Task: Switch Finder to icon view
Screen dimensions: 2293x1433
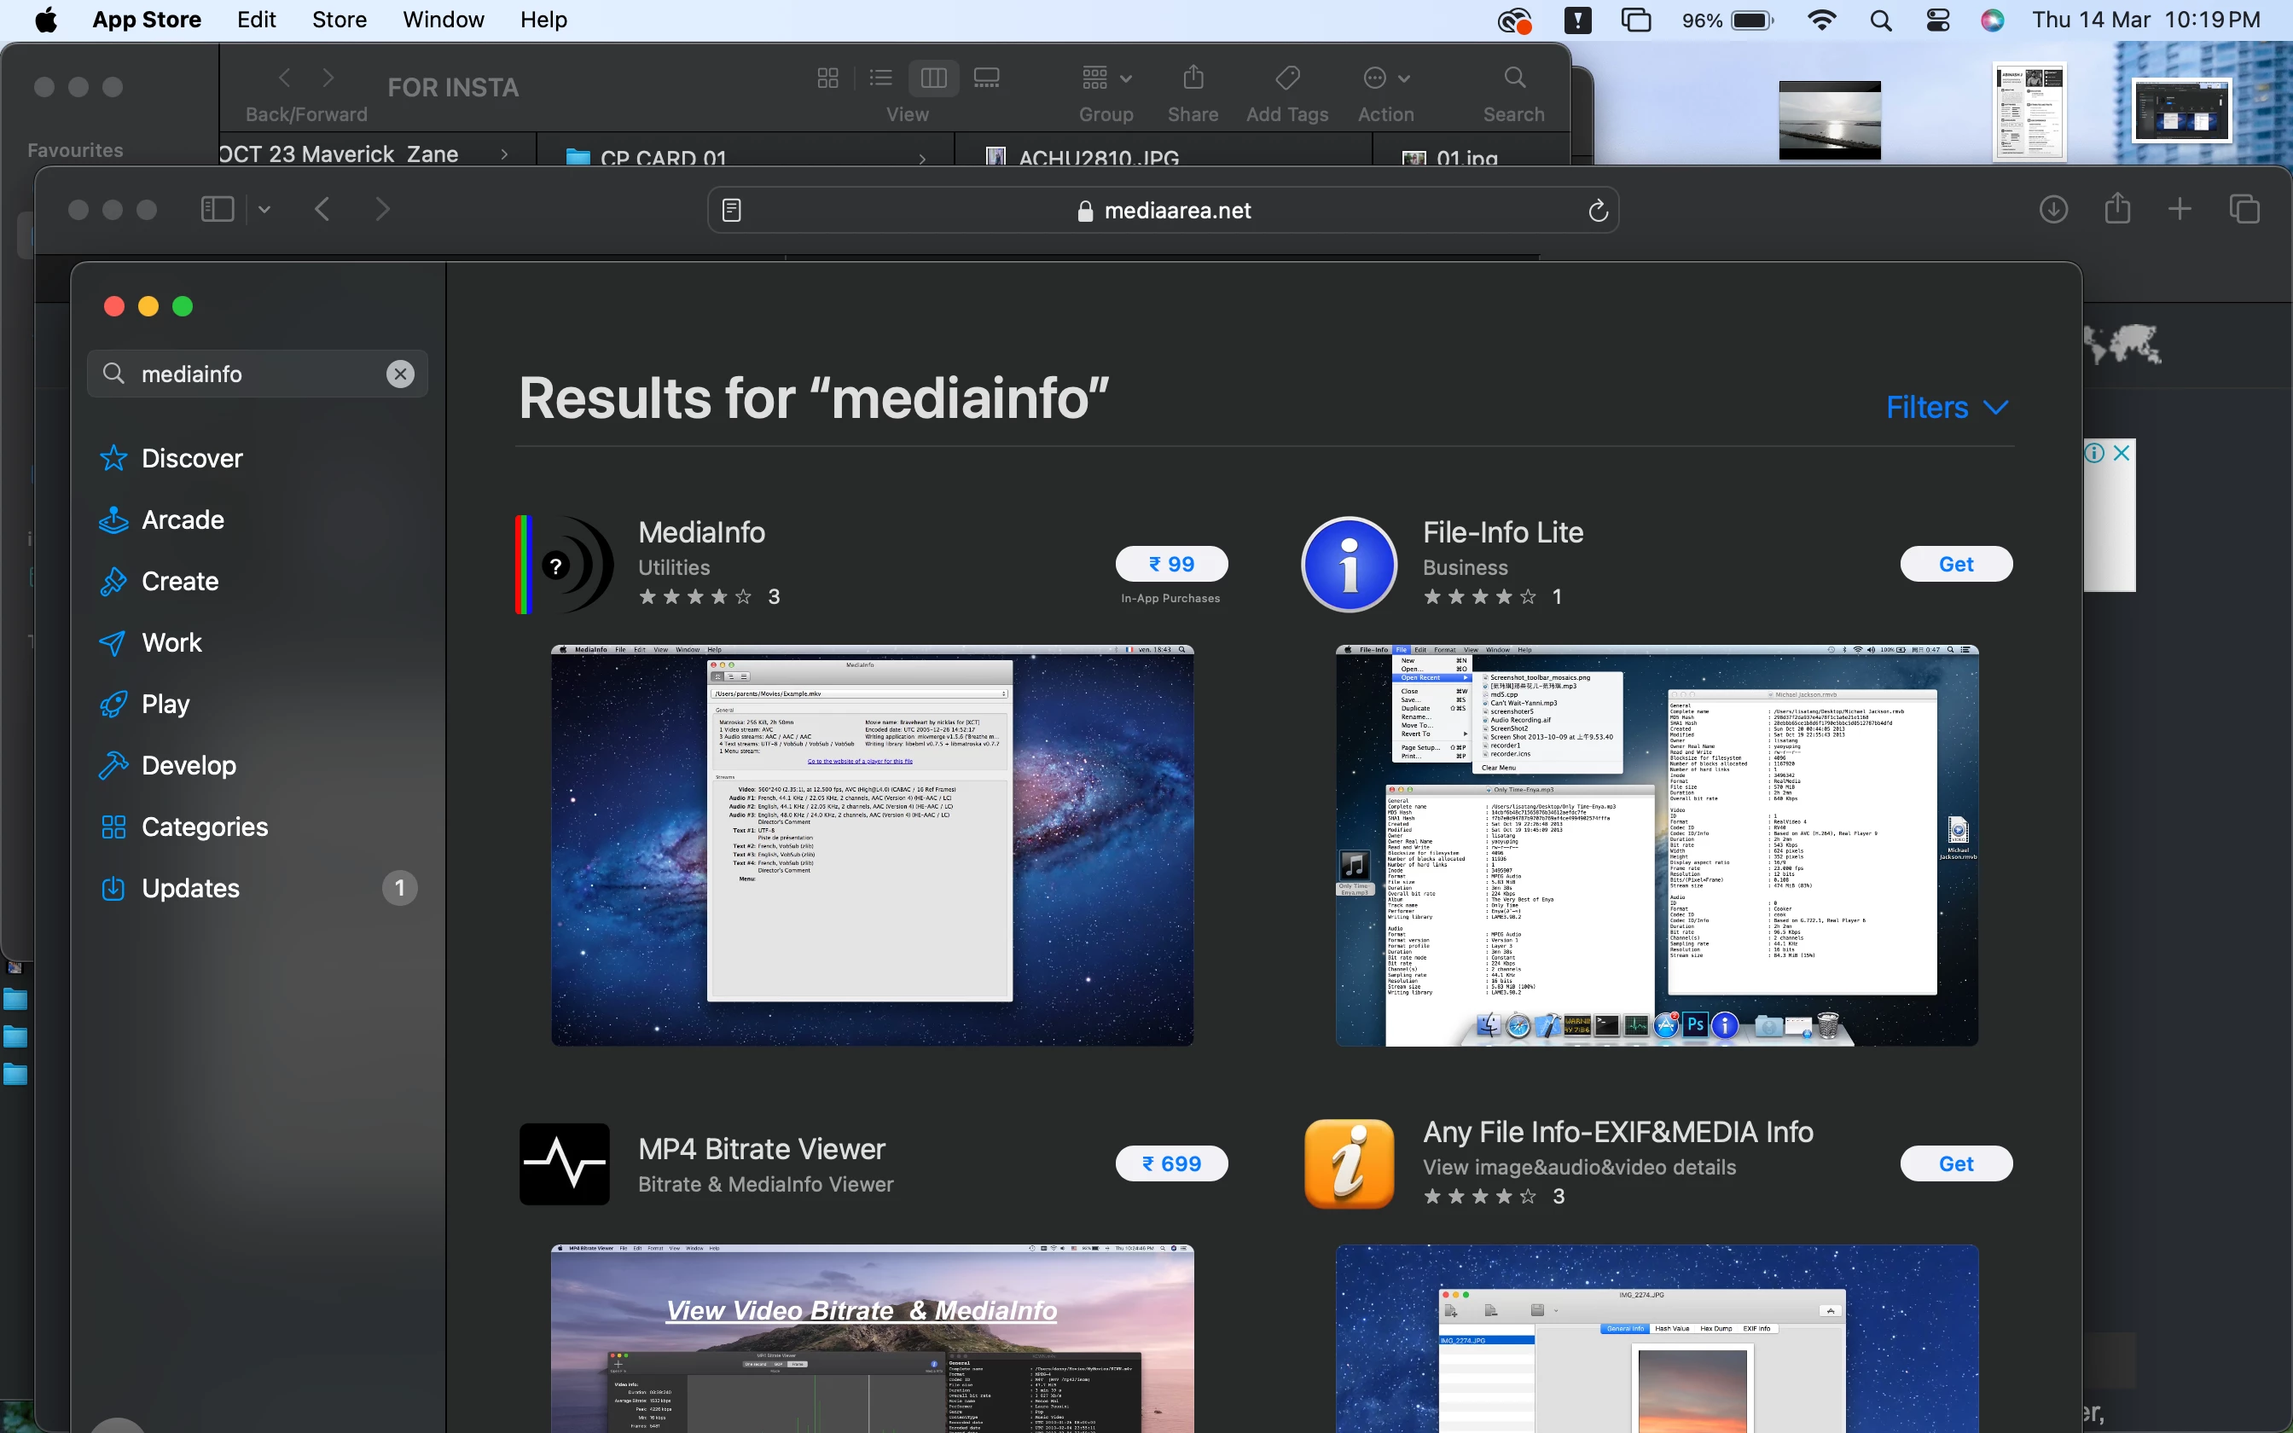Action: pos(827,78)
